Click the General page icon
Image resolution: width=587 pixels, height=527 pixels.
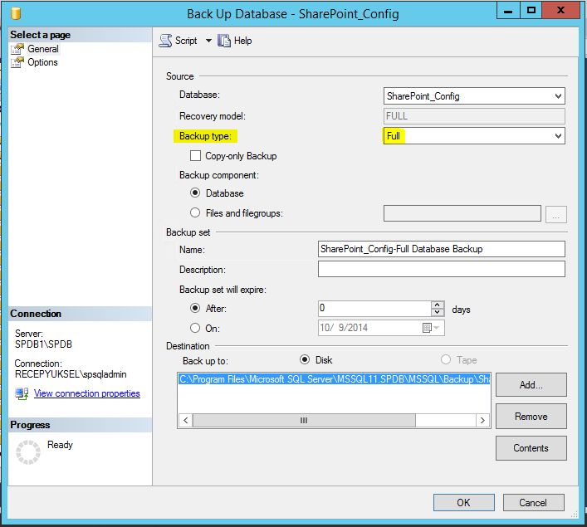click(17, 49)
